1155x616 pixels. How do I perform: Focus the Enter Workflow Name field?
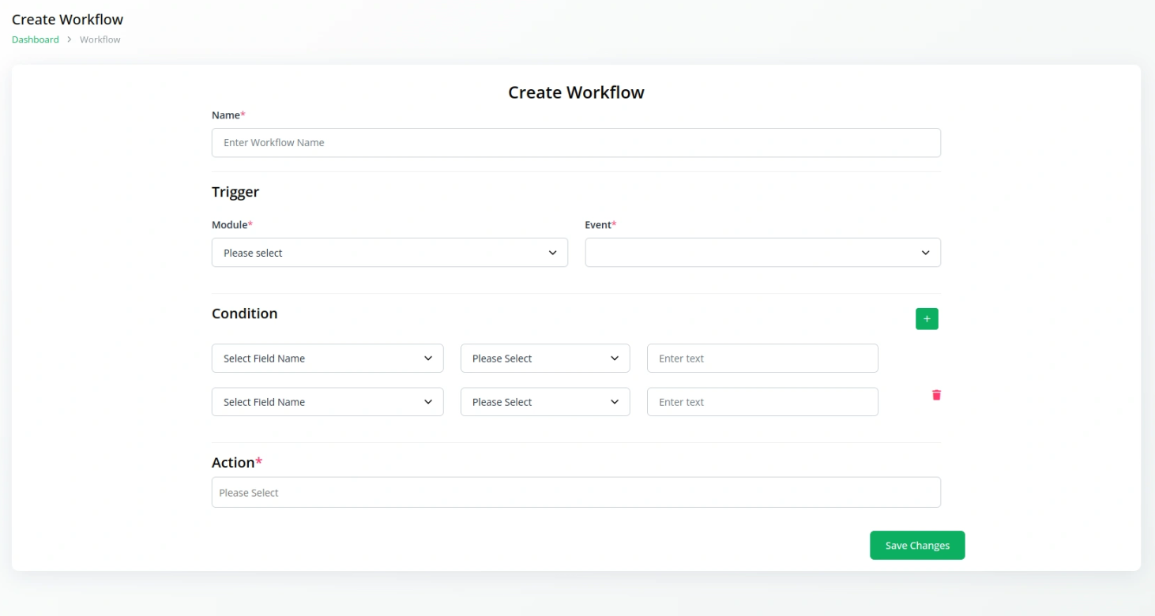tap(576, 143)
